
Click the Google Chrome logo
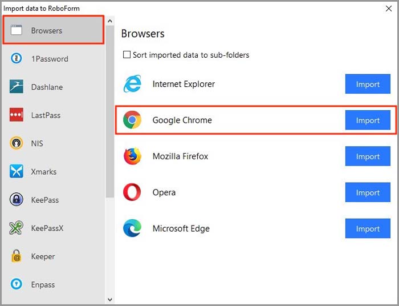coord(132,120)
